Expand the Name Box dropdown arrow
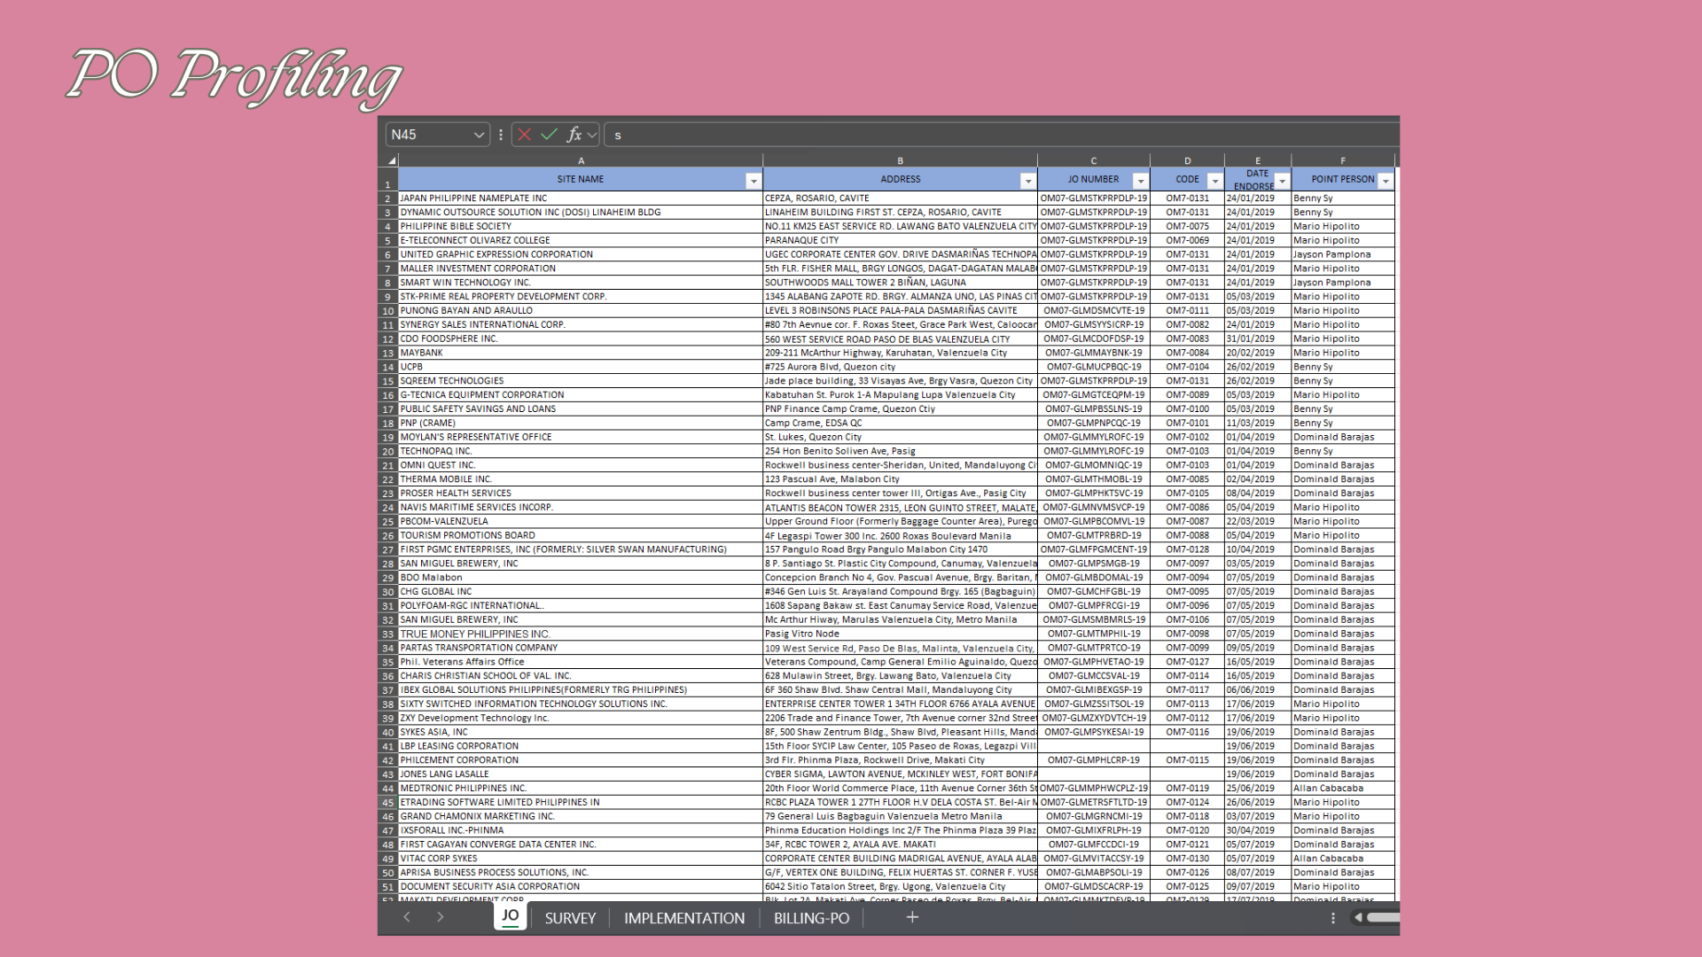This screenshot has height=957, width=1702. [x=479, y=135]
